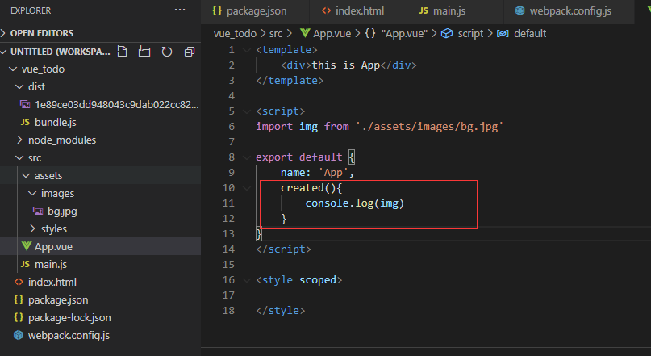
Task: Fold the script block at line 5
Action: click(x=247, y=111)
